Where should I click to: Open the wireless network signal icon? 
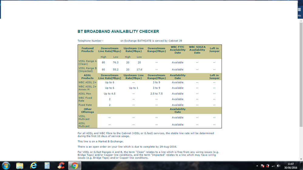[x=273, y=166]
